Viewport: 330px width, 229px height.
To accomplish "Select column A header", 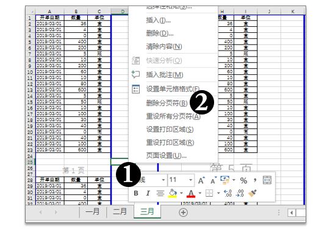I will pos(49,12).
